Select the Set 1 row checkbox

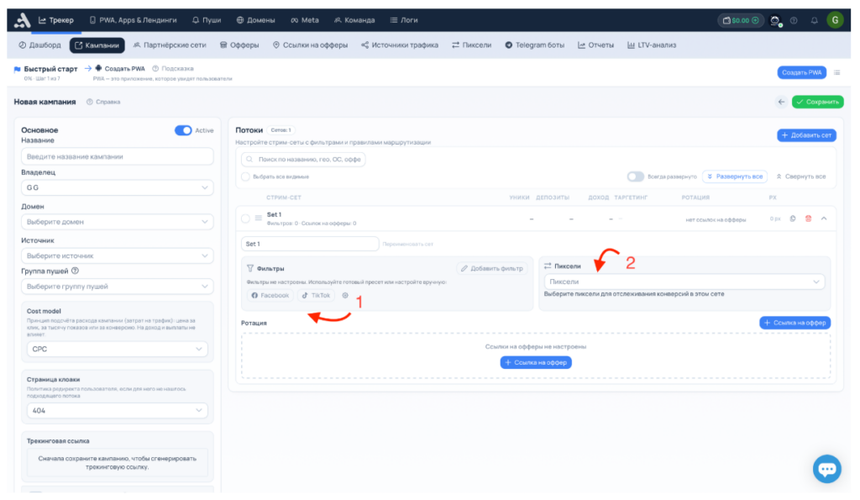click(245, 218)
